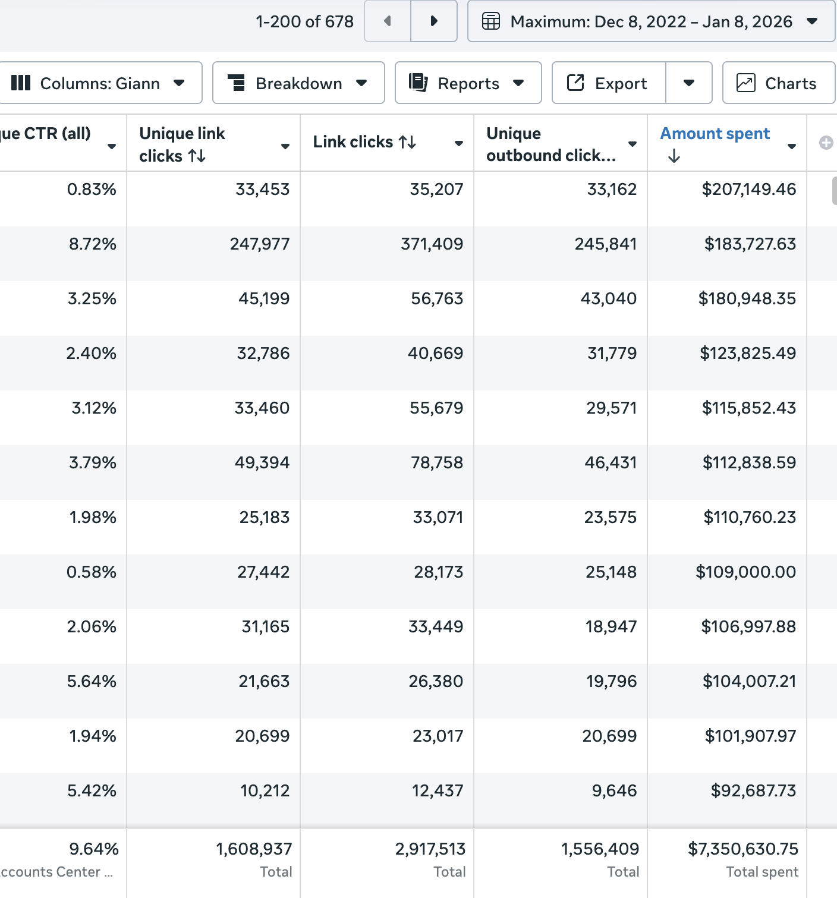Image resolution: width=837 pixels, height=898 pixels.
Task: Click the 1,556,409 total outbound clicks
Action: point(600,849)
